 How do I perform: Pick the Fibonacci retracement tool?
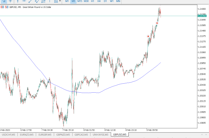tap(43, 1)
